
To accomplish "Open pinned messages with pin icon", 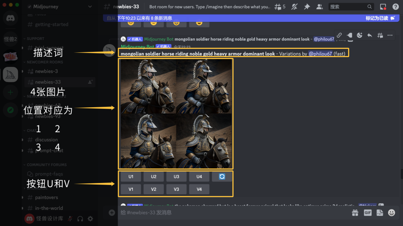I will tap(307, 7).
